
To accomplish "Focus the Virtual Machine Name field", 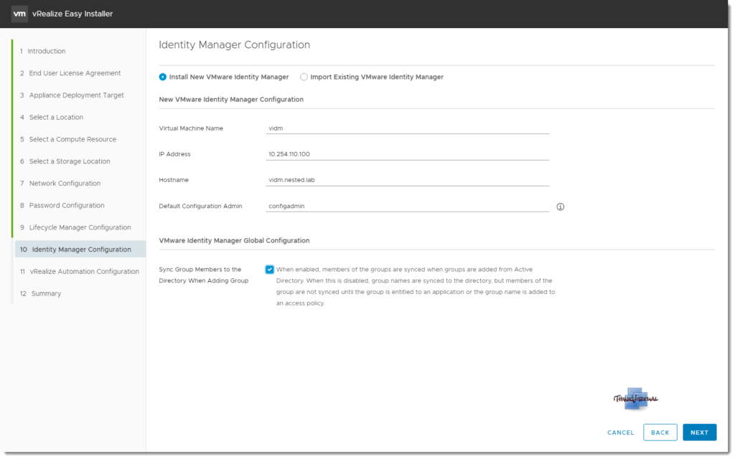I will pos(407,128).
